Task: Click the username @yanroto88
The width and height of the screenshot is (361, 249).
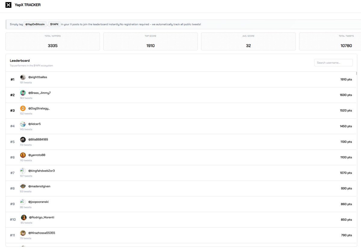Action: click(x=37, y=155)
